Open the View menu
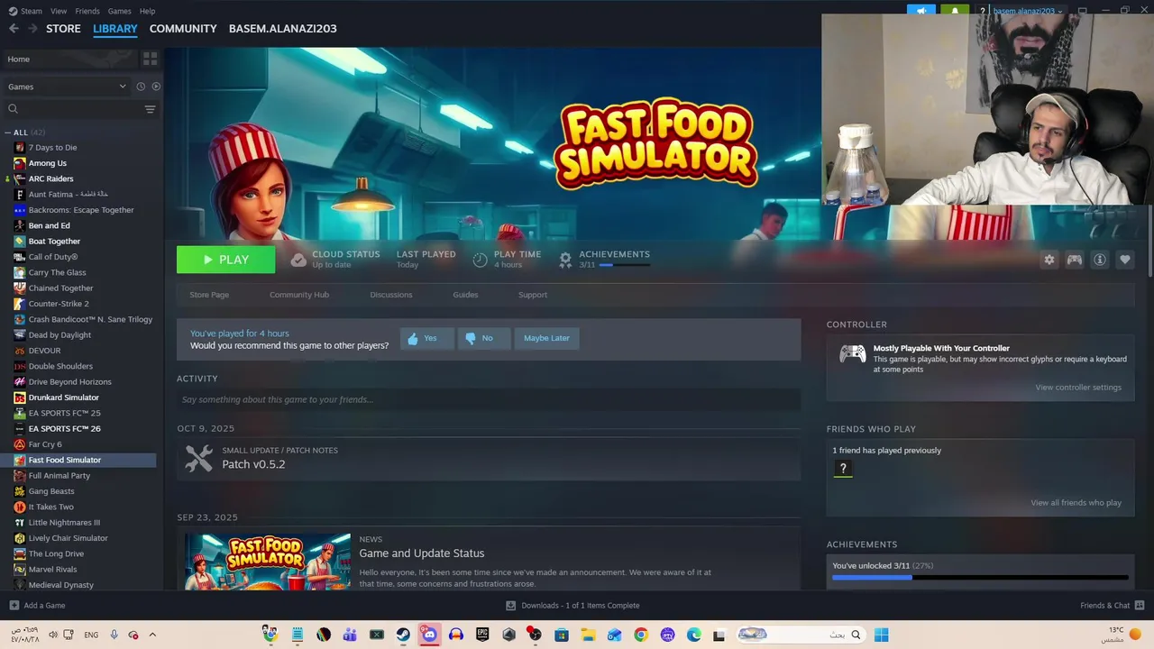 point(59,11)
